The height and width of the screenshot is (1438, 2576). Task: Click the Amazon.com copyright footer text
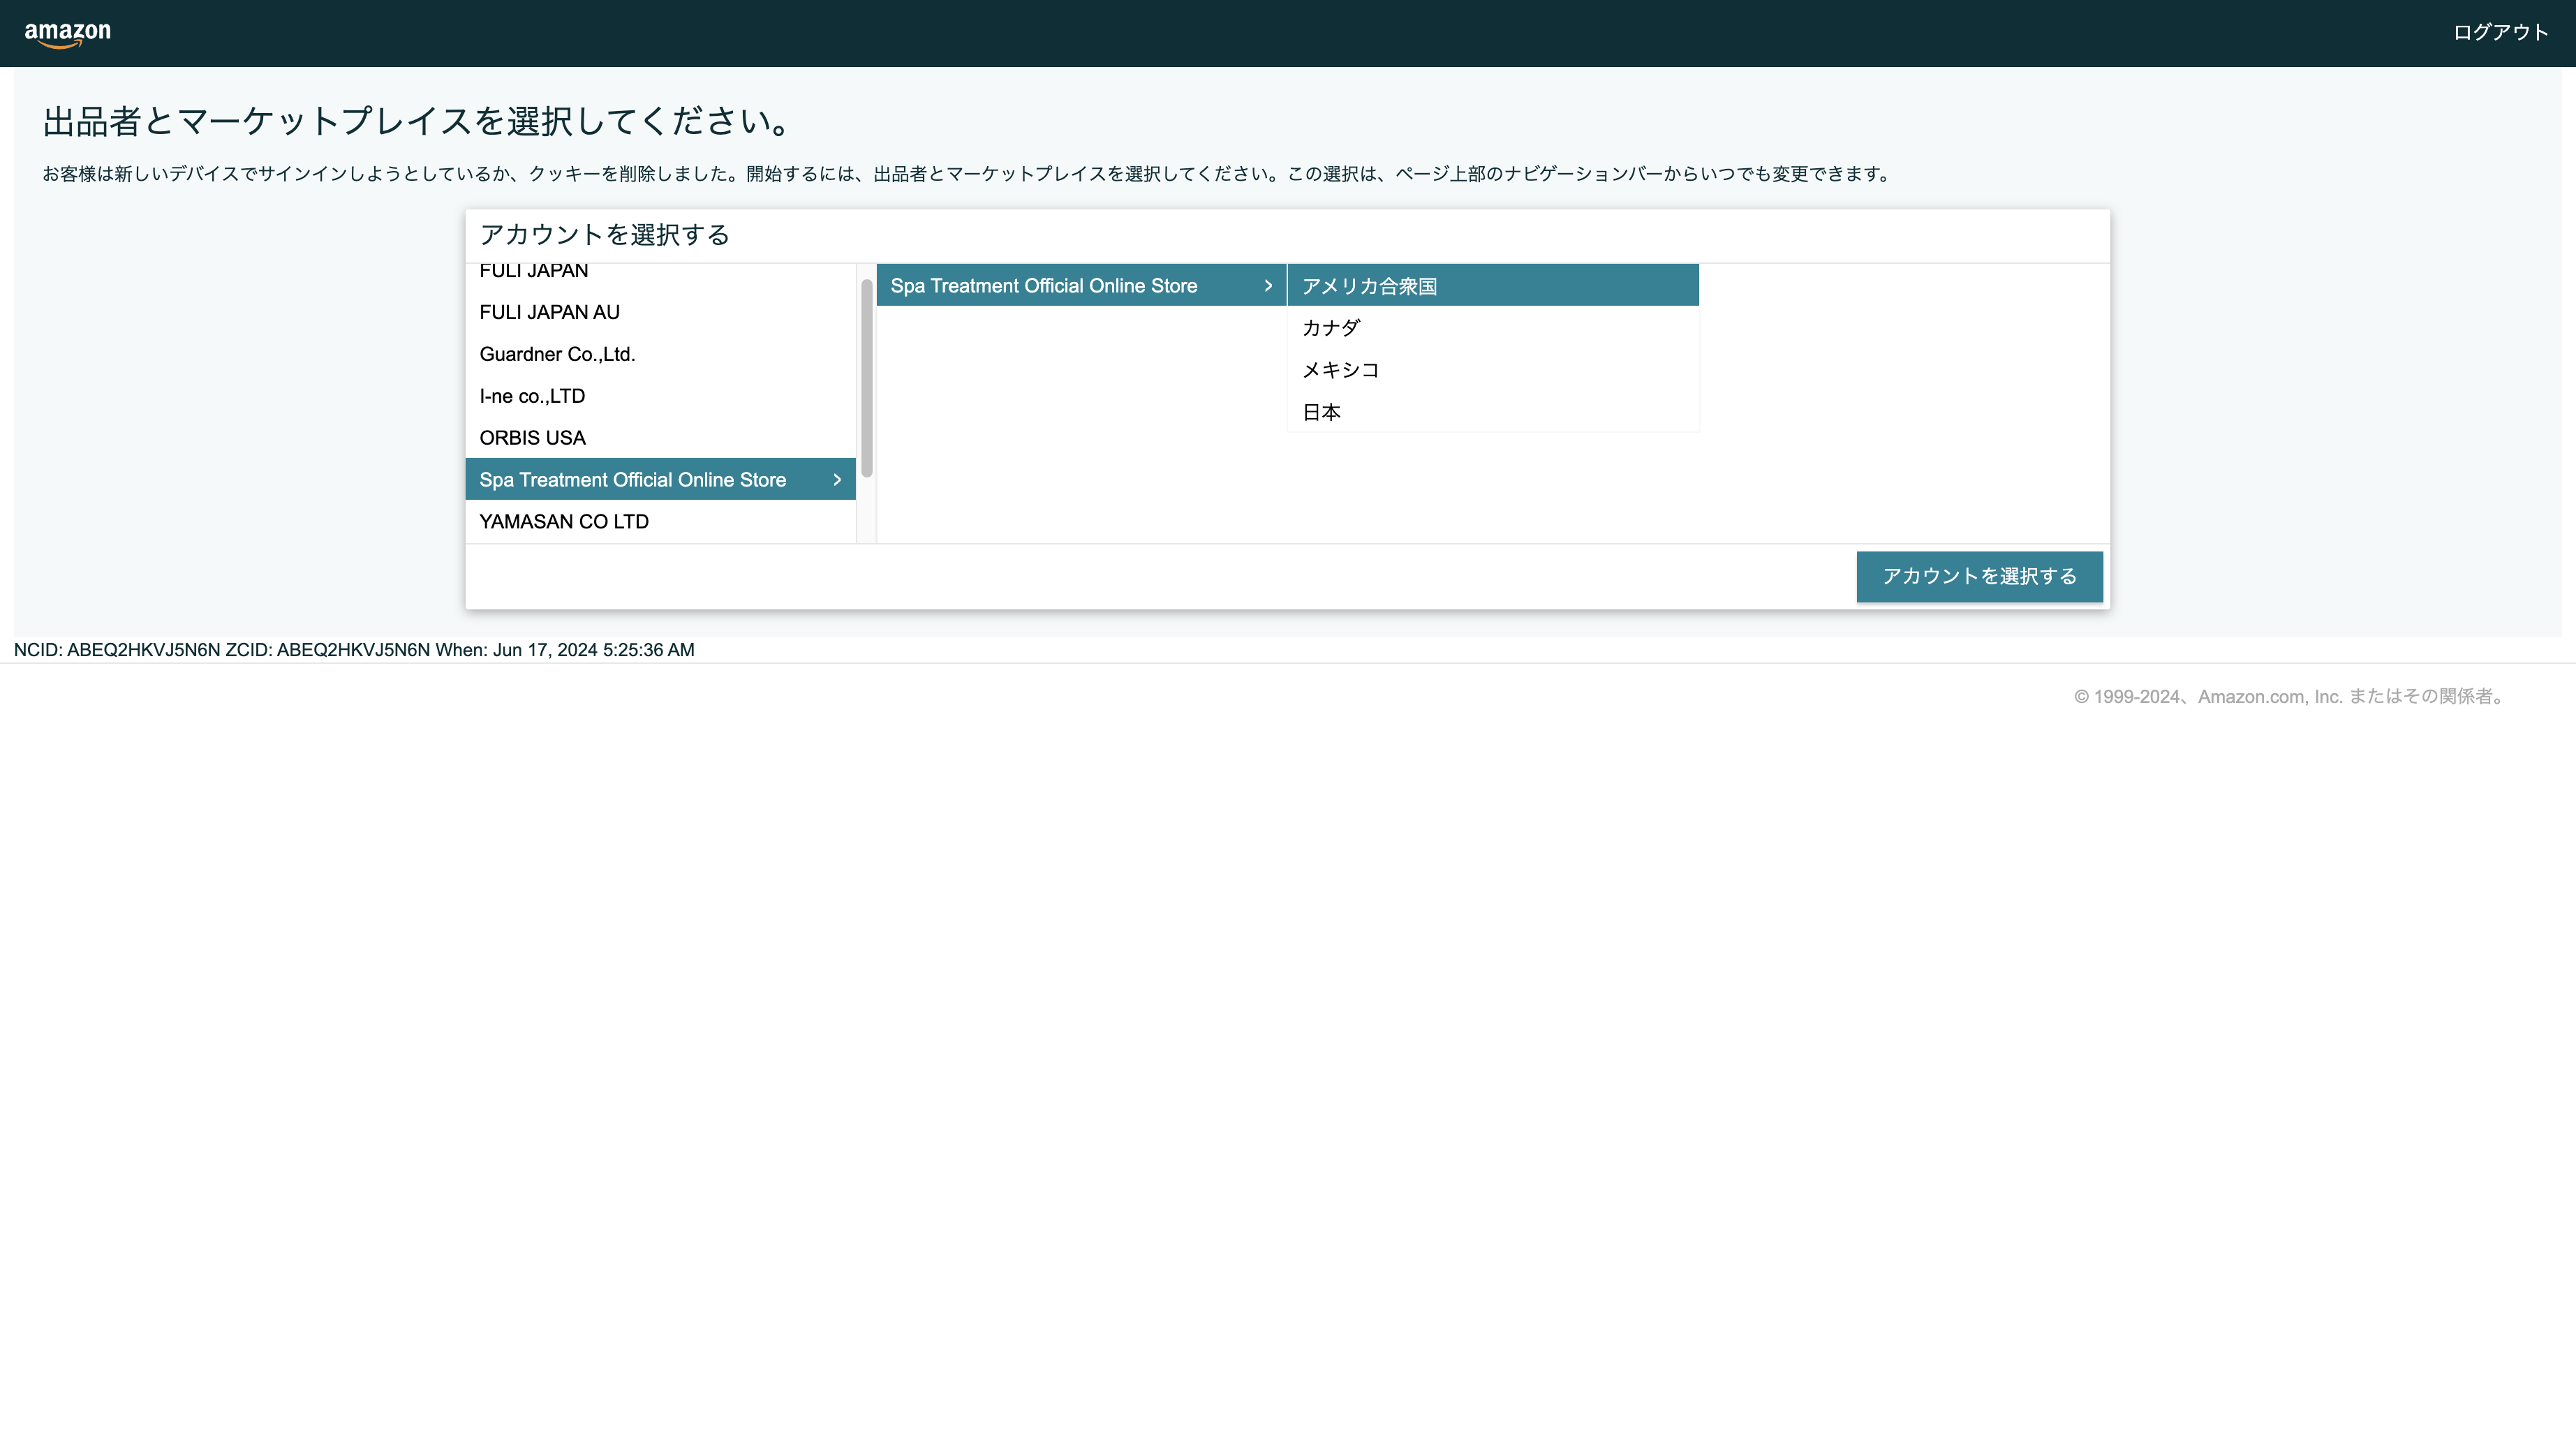2290,696
